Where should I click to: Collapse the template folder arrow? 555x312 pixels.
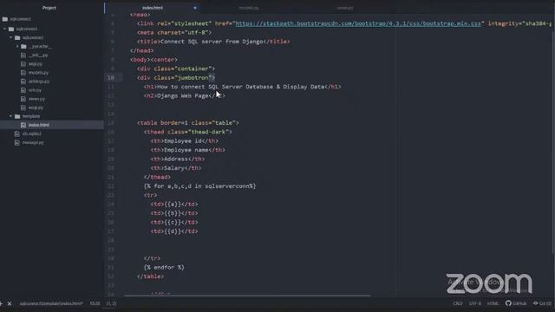click(11, 116)
